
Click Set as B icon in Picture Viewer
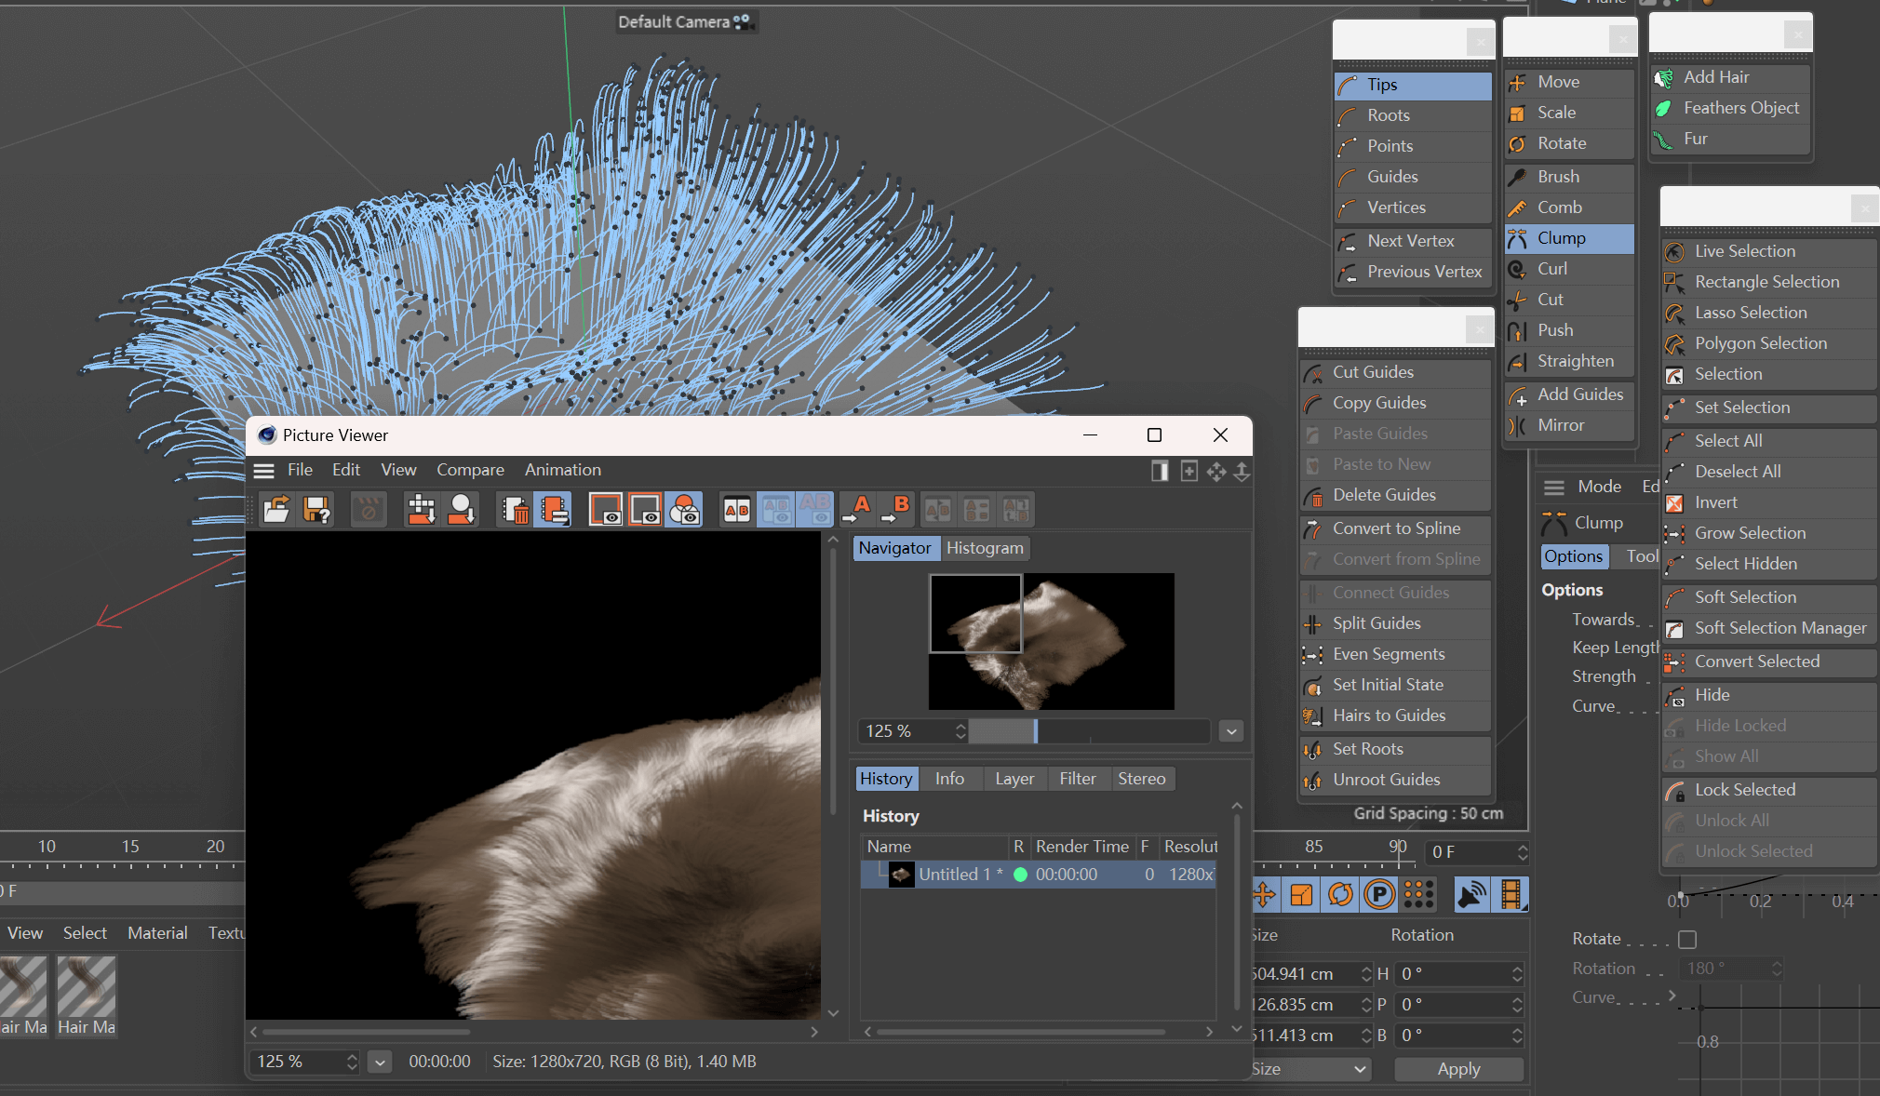point(895,510)
